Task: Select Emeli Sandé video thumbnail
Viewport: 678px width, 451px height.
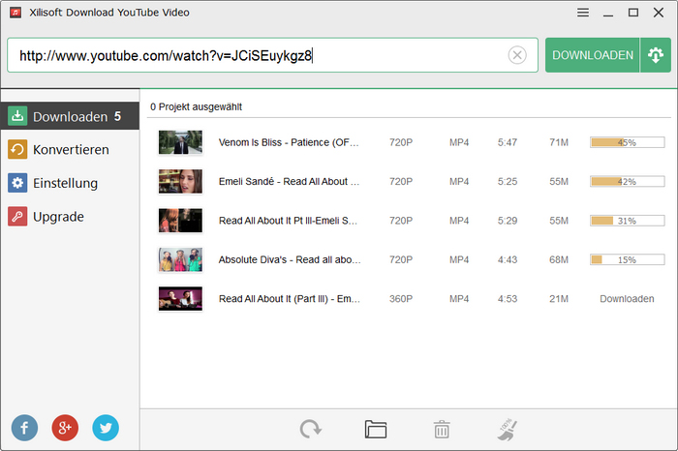Action: pos(180,181)
